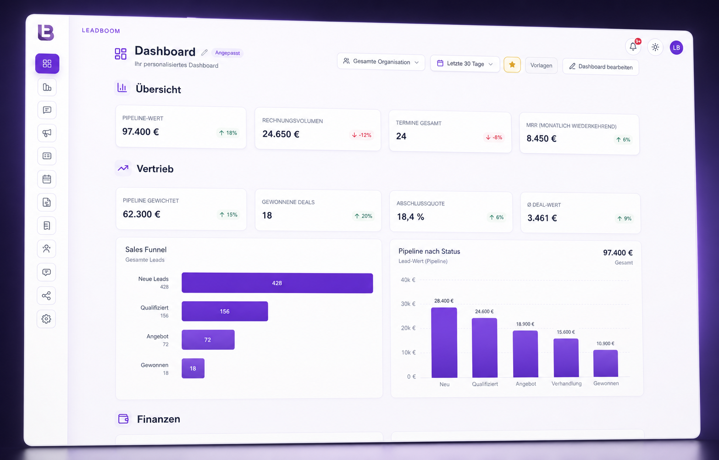Click the Abschlussquote 18,4 % value

click(x=410, y=217)
